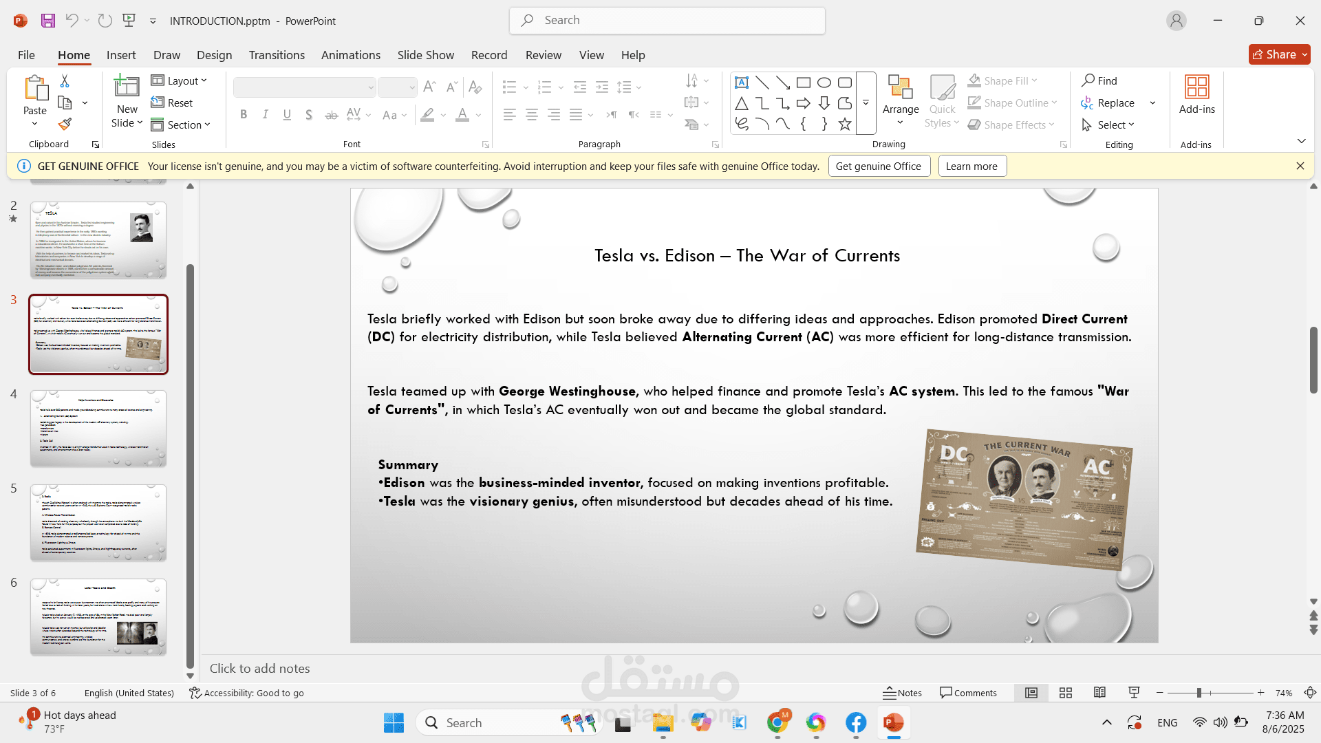Click the Undo arrow icon

coord(72,21)
